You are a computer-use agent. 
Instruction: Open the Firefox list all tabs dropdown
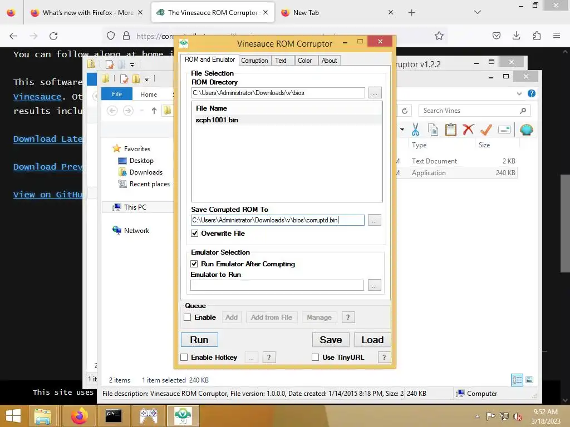[x=477, y=12]
